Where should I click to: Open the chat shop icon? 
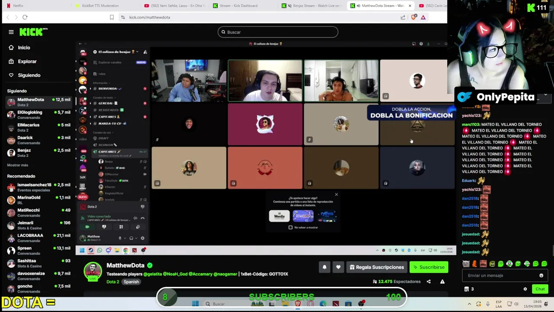click(x=467, y=289)
